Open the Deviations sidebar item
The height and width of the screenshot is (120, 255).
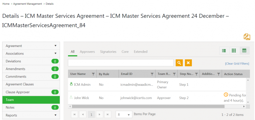click(31, 61)
